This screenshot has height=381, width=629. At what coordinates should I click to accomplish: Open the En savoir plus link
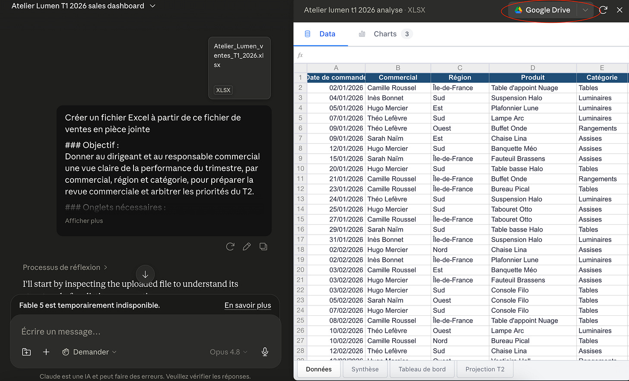click(x=248, y=305)
